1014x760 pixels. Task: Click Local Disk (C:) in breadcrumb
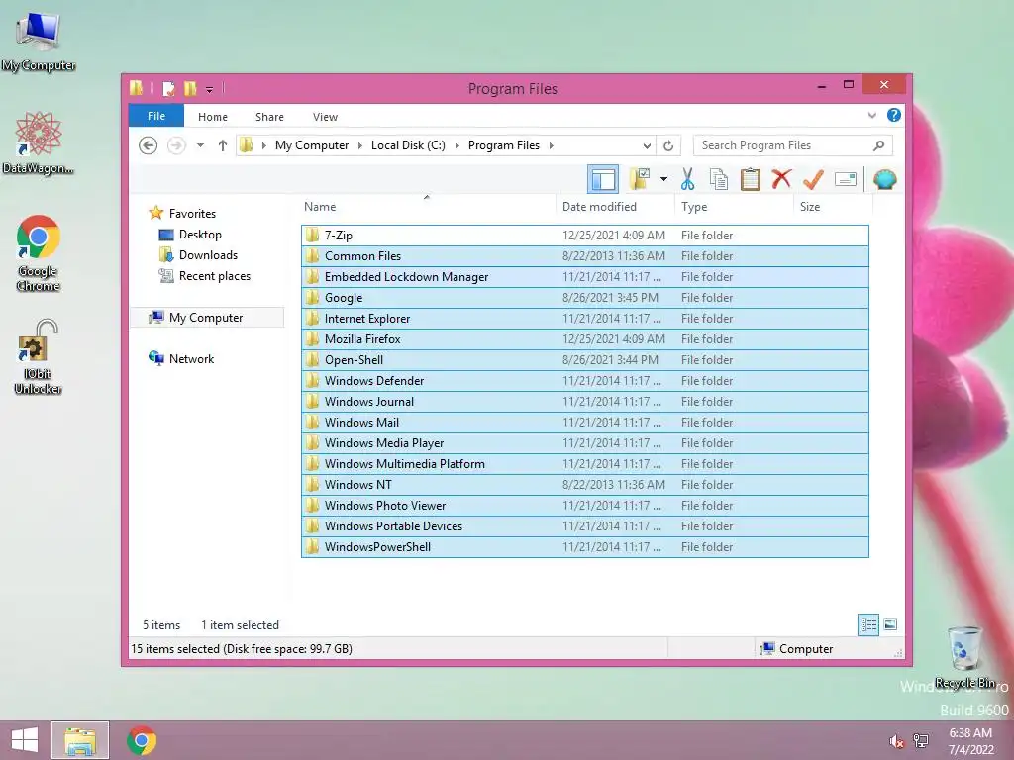[408, 145]
